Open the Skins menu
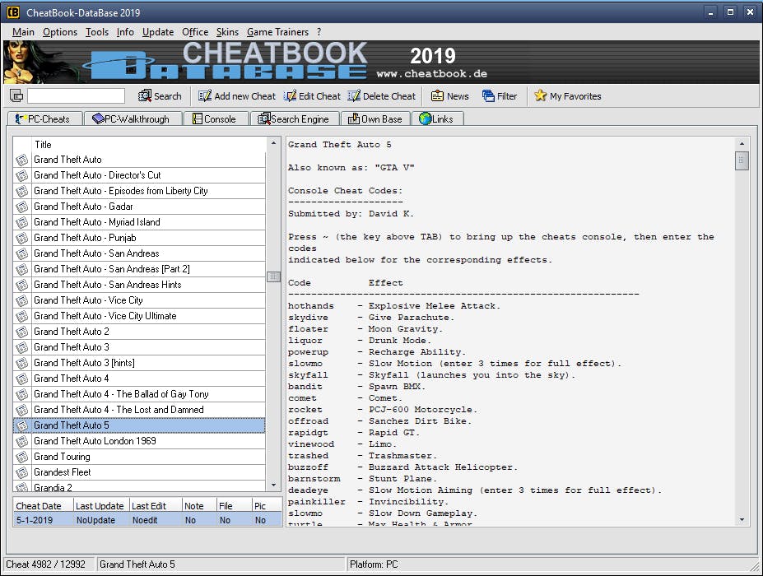 (227, 31)
